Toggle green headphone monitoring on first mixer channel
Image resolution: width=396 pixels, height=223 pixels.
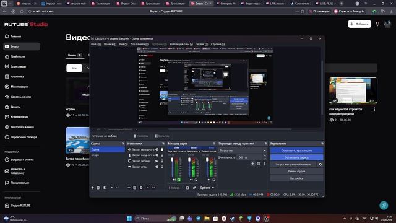[x=179, y=180]
